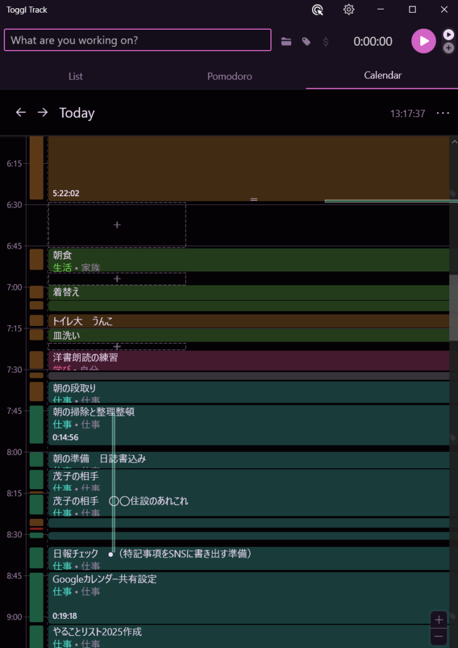This screenshot has height=648, width=458.
Task: Select the Calendar tab
Action: point(382,75)
